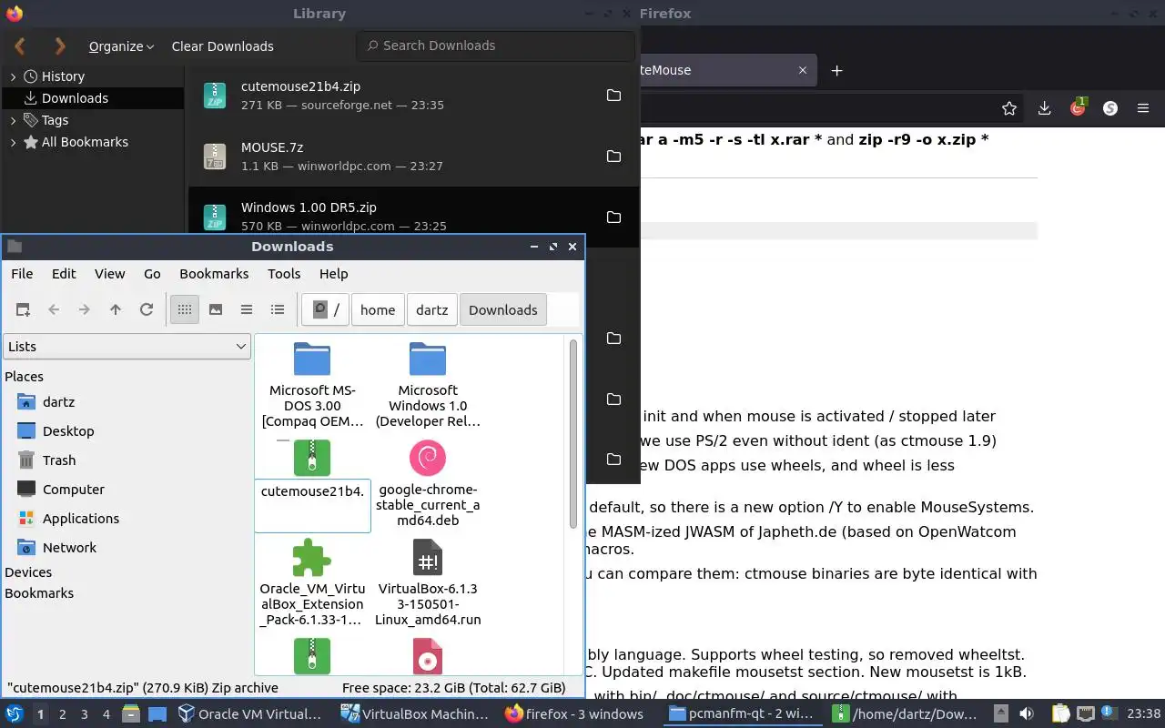The image size is (1165, 728).
Task: Expand the All Bookmarks tree item
Action: coord(14,142)
